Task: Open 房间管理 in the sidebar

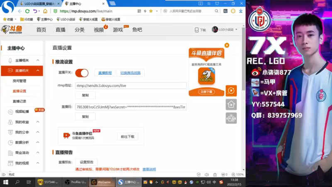Action: click(x=20, y=81)
